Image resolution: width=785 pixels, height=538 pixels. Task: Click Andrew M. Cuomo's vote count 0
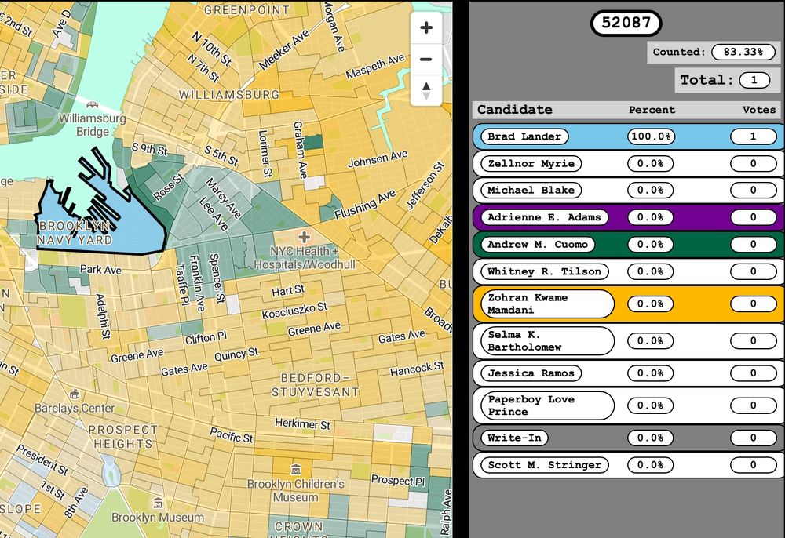pyautogui.click(x=753, y=245)
